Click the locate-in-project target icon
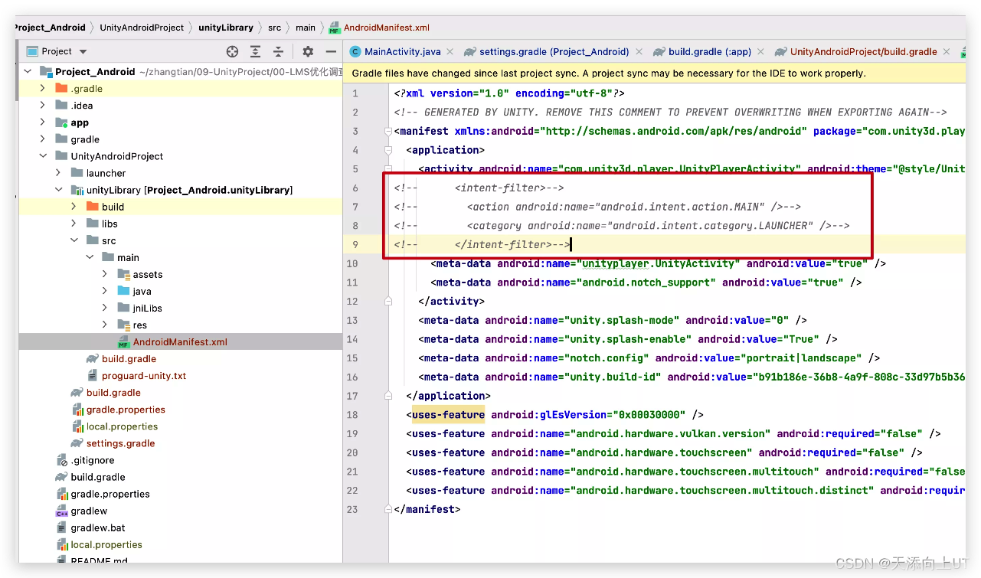This screenshot has width=981, height=578. (233, 51)
